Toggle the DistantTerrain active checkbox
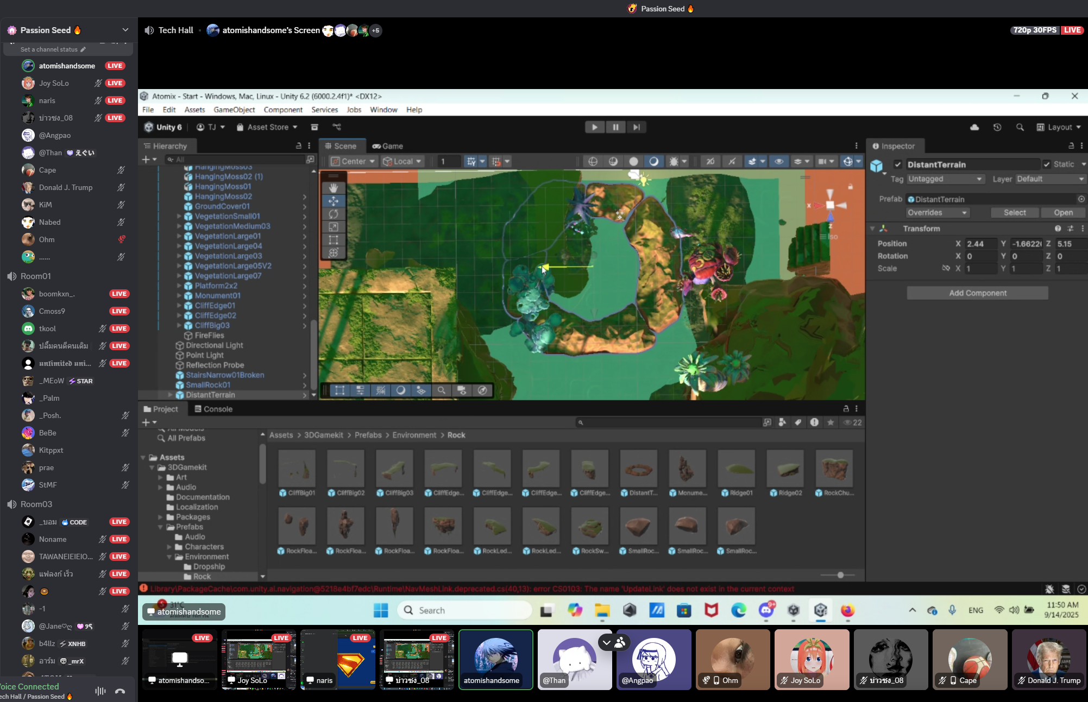 [x=898, y=165]
